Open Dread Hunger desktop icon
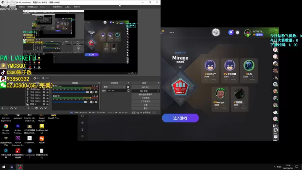 point(42,118)
